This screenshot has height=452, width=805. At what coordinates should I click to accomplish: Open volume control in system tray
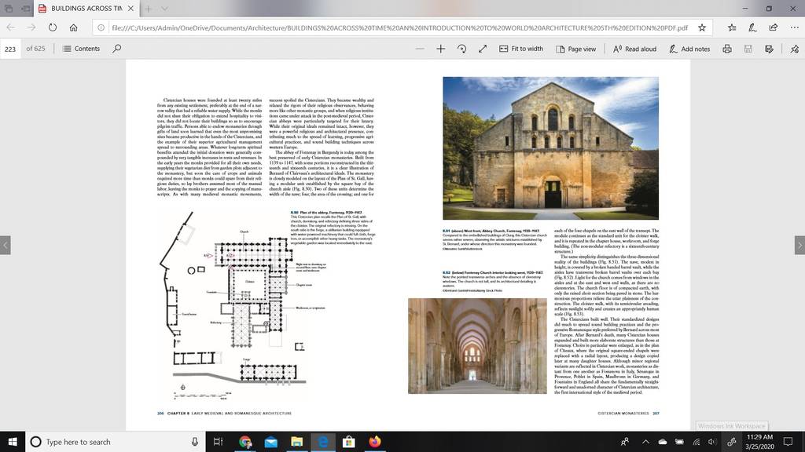pos(711,442)
